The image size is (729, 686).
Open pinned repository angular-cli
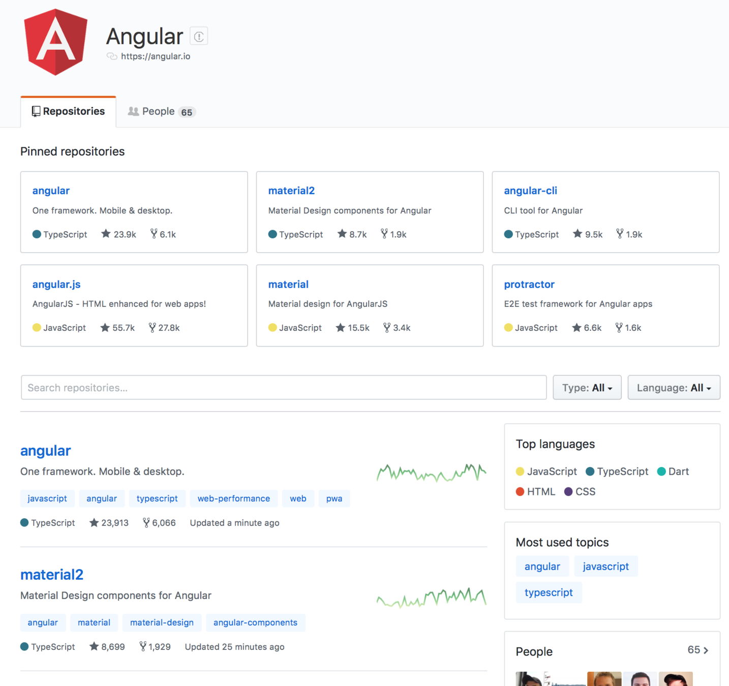click(530, 191)
